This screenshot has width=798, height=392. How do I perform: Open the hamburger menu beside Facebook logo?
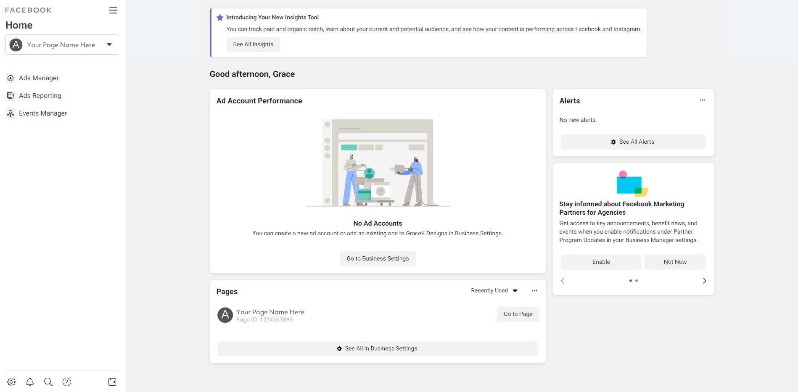(113, 10)
